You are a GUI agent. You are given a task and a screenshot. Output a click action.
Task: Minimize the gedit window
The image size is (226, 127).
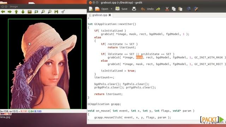[94, 2]
